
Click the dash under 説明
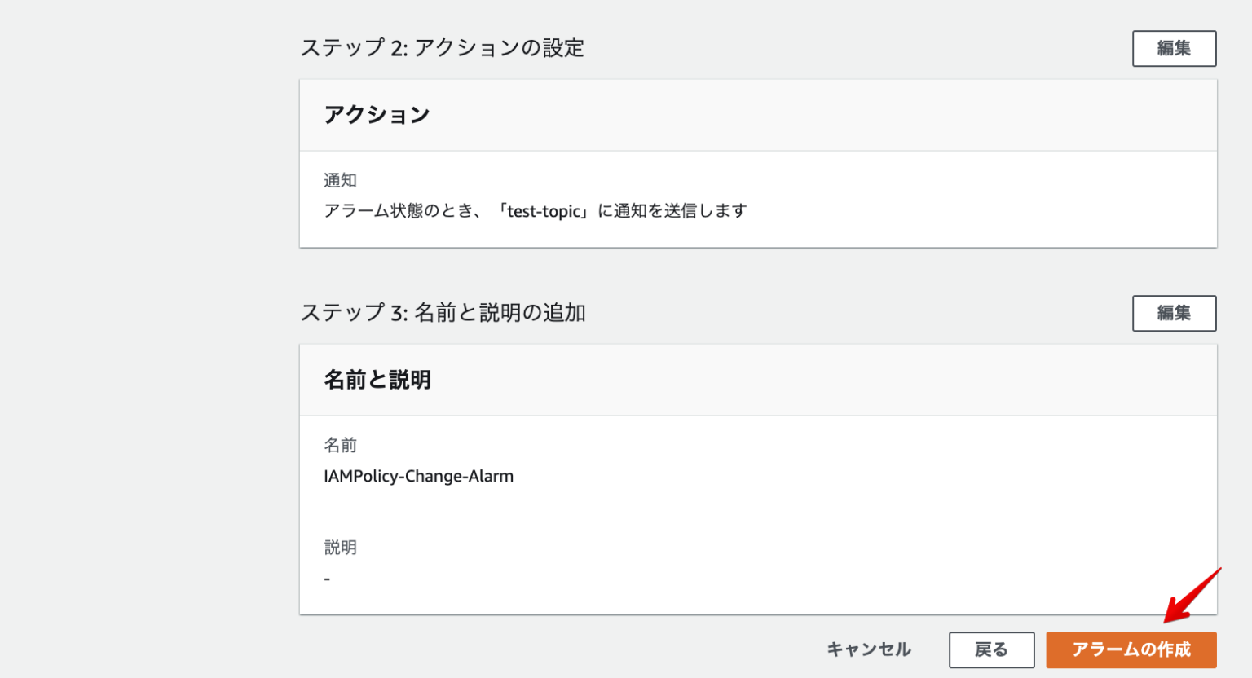pyautogui.click(x=327, y=578)
